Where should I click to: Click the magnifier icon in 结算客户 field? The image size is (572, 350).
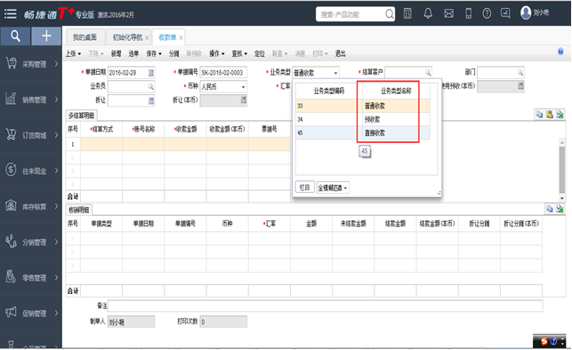[428, 73]
